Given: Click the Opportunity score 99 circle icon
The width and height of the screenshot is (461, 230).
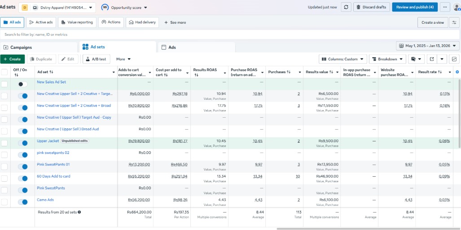Looking at the screenshot, I should tap(105, 7).
